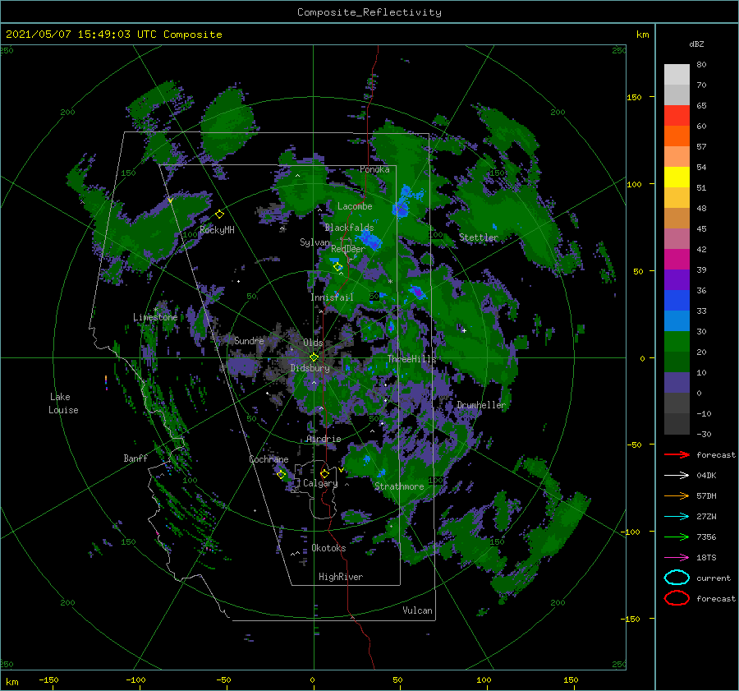Screen dimensions: 739x691
Task: Click the Sundre label
Action: pos(249,340)
